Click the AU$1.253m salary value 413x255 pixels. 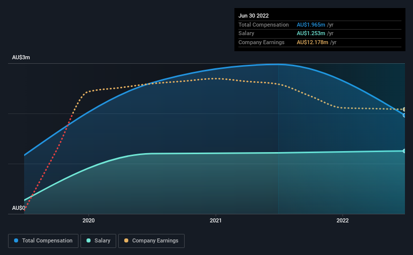click(x=311, y=34)
